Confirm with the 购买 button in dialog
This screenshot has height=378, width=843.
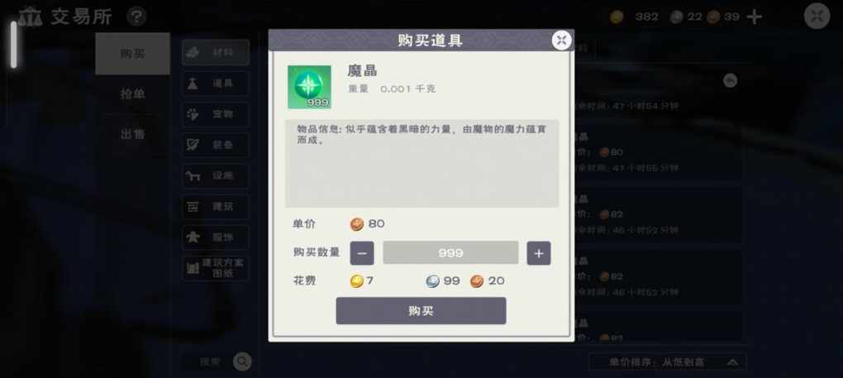tap(421, 311)
